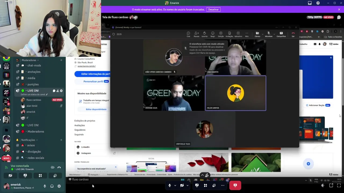344x193 pixels.
Task: Open the stream chat bubble icon
Action: [x=339, y=17]
